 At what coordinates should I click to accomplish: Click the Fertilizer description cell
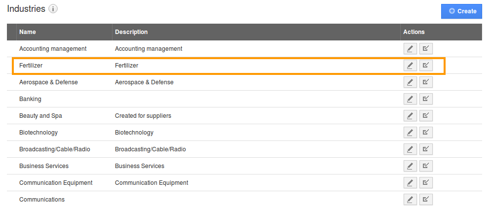point(126,66)
